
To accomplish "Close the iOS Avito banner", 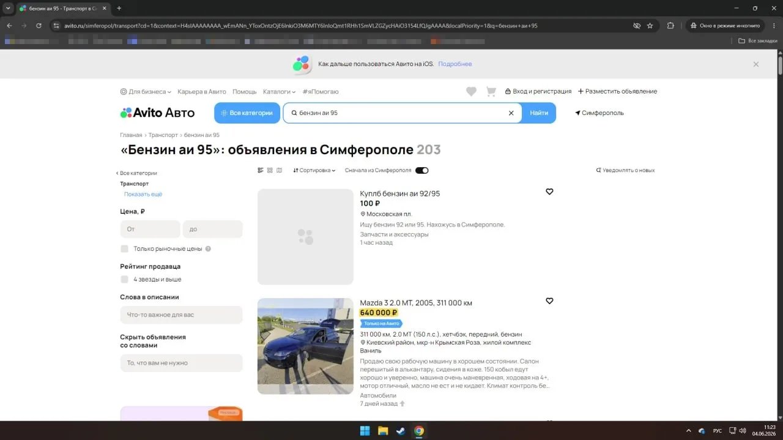I will (756, 64).
